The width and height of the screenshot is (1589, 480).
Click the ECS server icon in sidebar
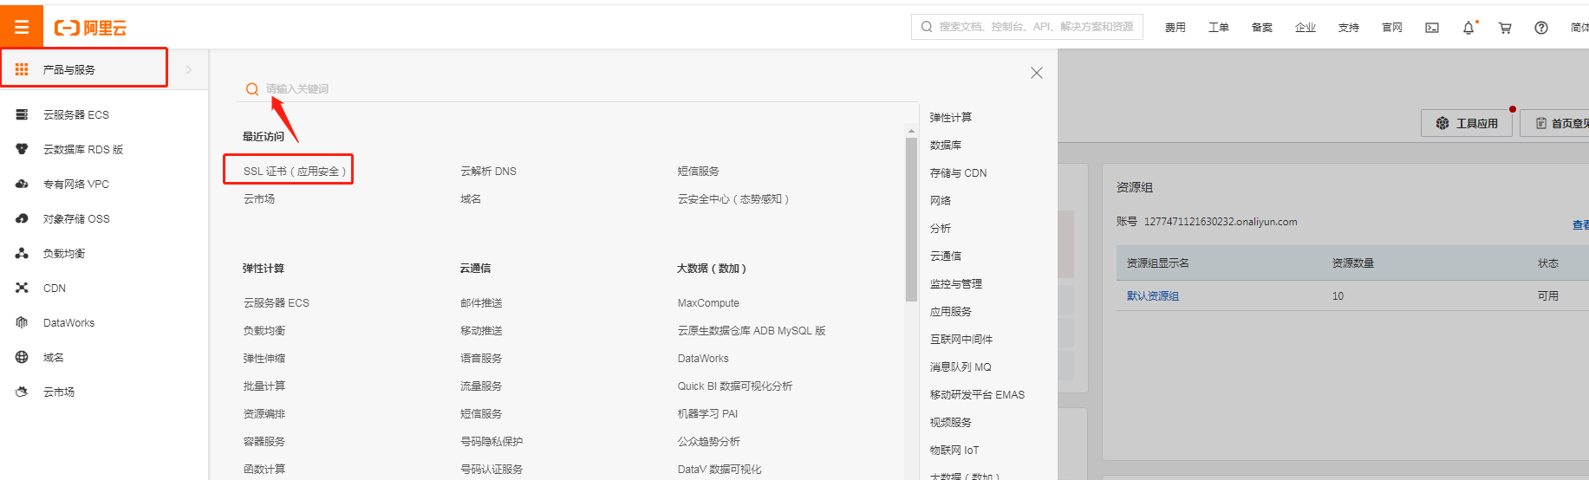coord(22,114)
